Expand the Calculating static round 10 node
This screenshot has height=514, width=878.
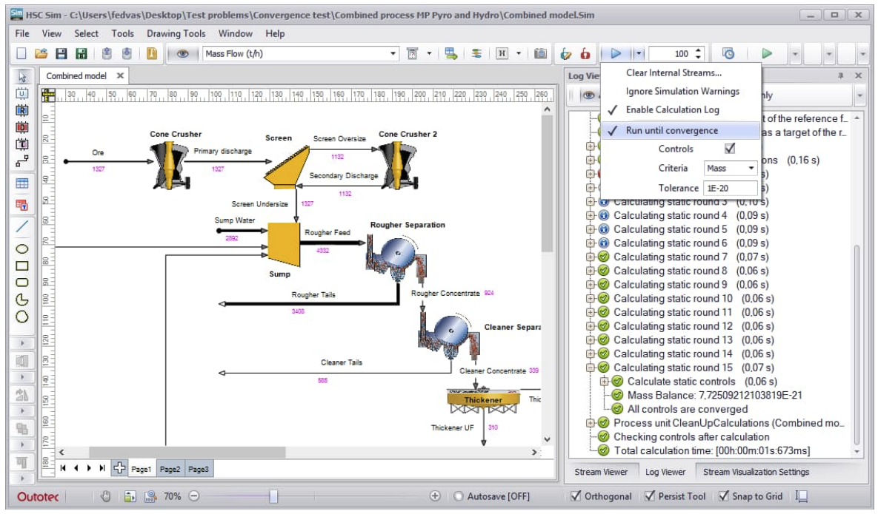tap(591, 298)
